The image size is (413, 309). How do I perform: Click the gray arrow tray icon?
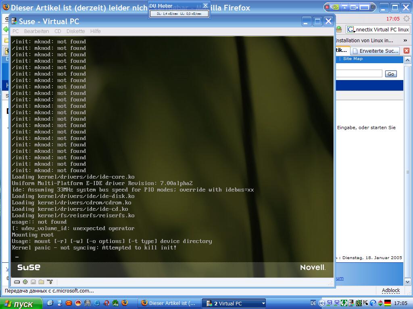[x=365, y=303]
